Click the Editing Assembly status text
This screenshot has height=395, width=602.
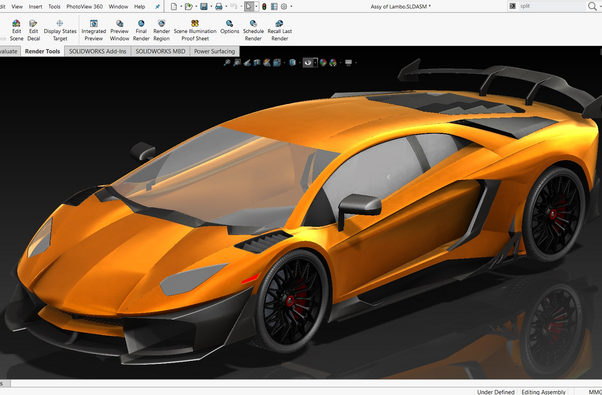point(543,392)
